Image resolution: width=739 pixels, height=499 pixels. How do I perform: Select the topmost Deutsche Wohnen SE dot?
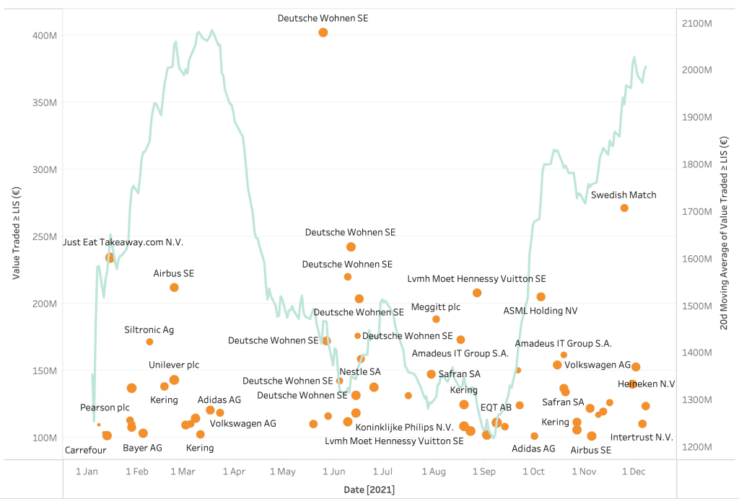coord(323,32)
